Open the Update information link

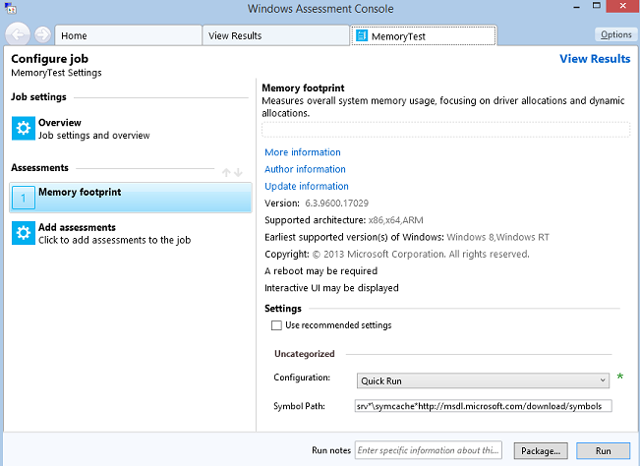click(x=307, y=187)
